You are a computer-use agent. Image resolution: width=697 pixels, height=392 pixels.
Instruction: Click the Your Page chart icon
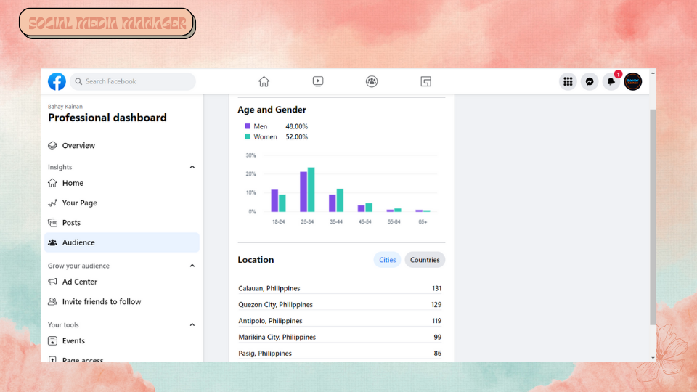(52, 203)
